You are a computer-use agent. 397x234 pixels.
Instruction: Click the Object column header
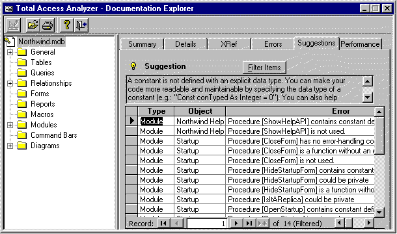(200, 111)
